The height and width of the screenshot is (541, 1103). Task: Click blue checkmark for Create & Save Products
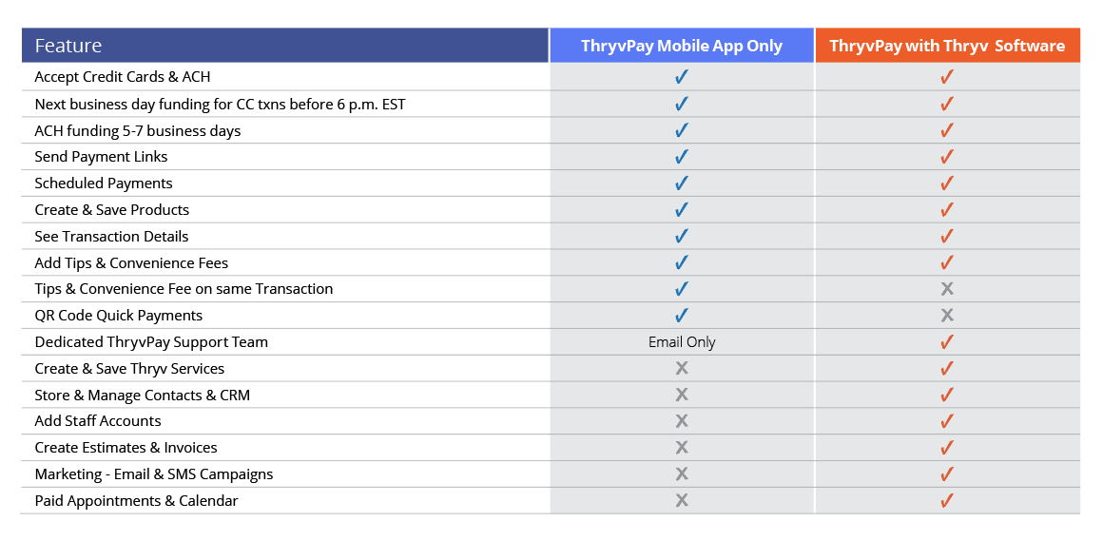681,209
